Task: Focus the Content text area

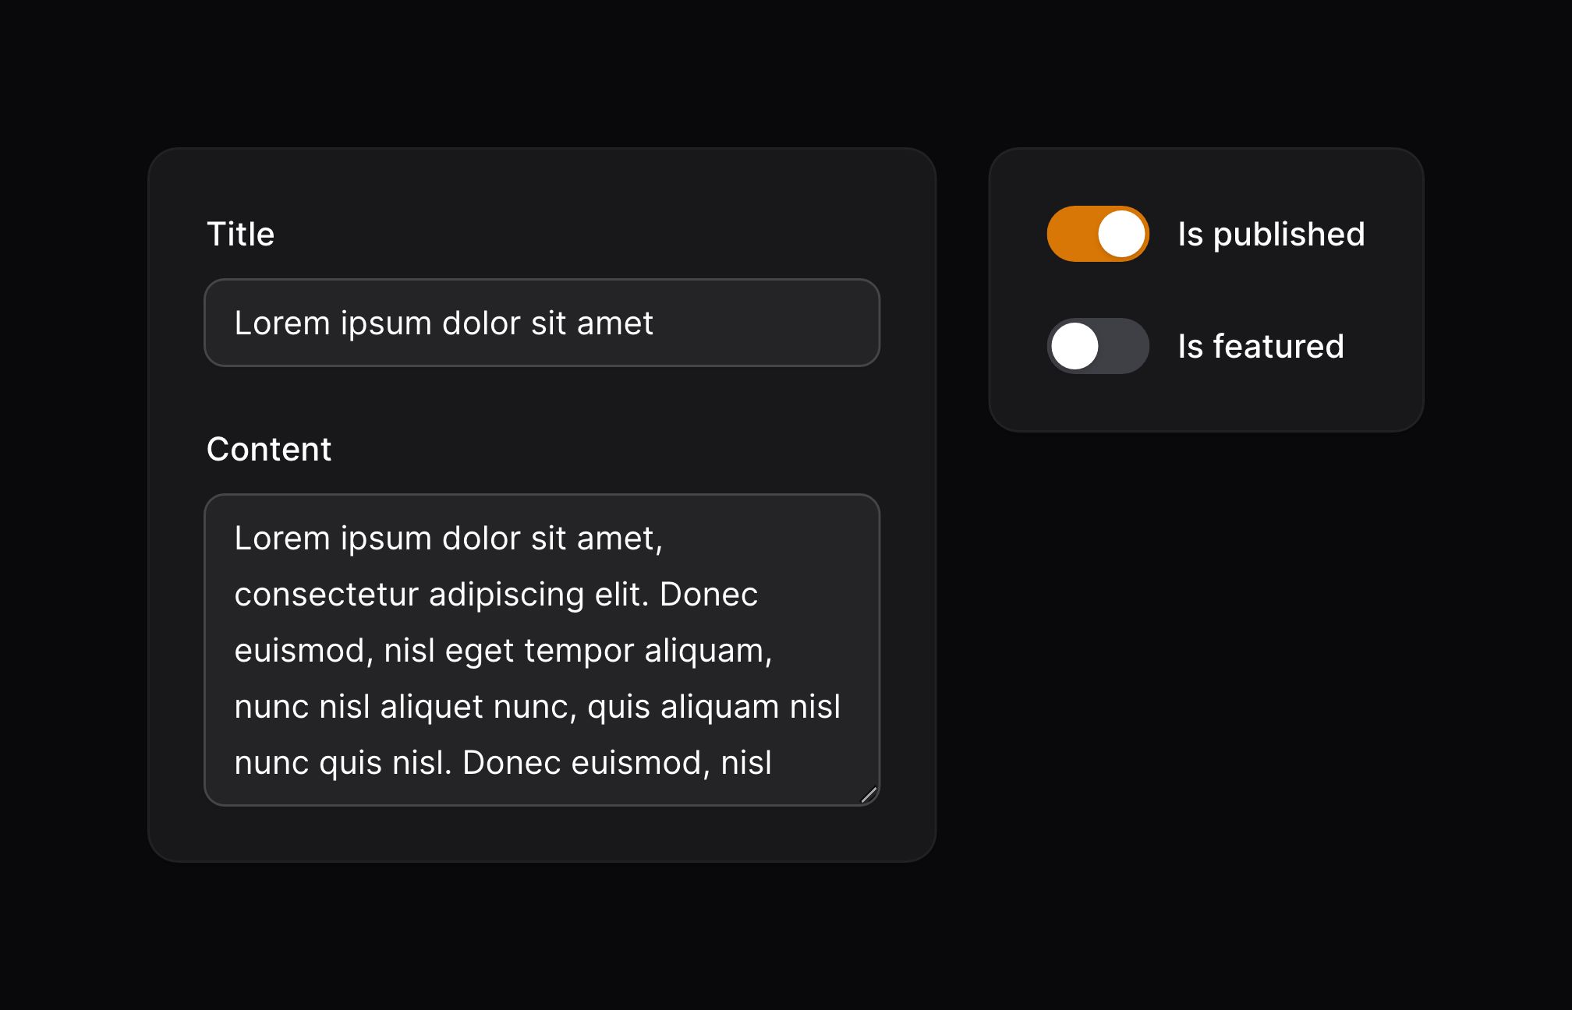Action: click(x=542, y=650)
